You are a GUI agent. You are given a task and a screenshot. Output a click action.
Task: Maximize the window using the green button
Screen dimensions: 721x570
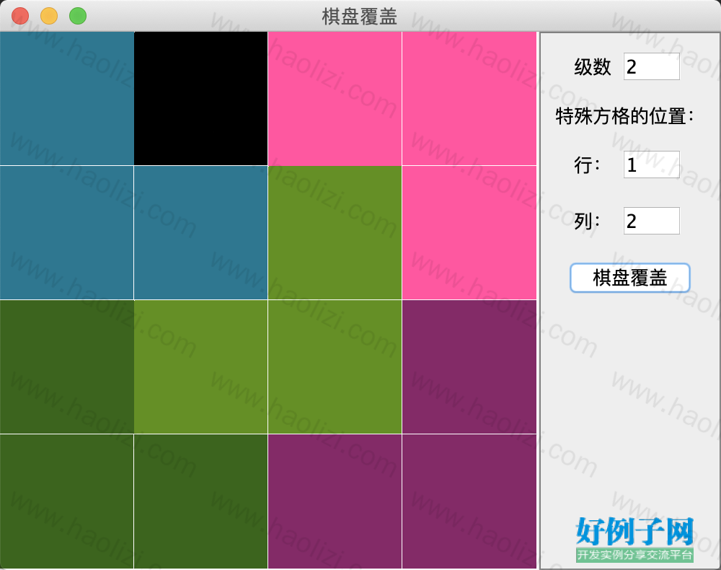pos(78,16)
